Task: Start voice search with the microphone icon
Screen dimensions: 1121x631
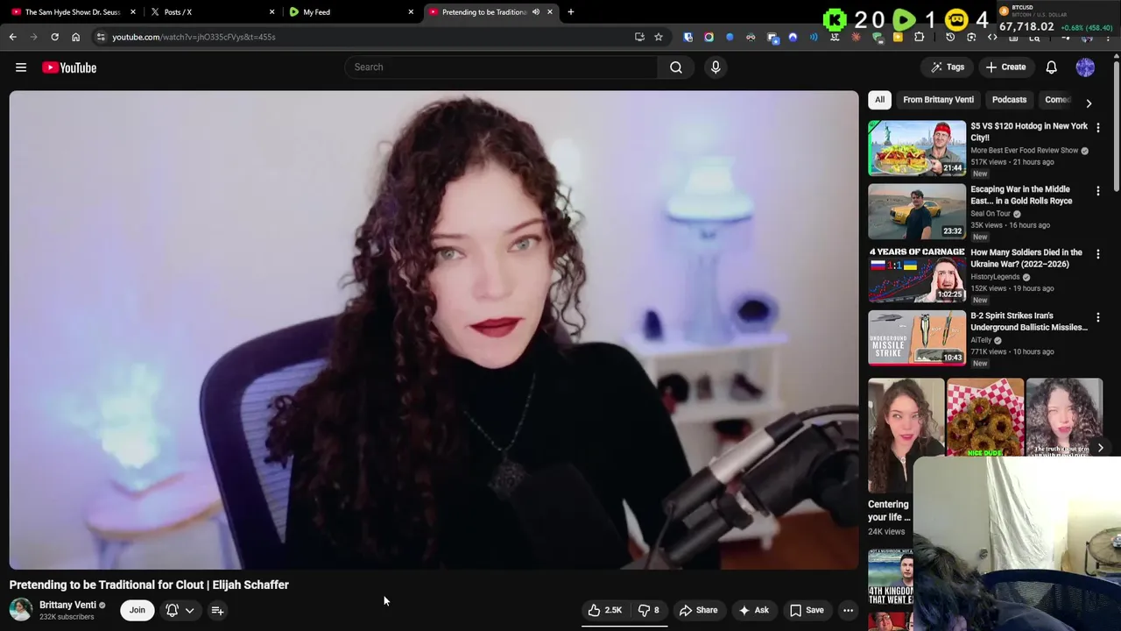Action: (x=716, y=67)
